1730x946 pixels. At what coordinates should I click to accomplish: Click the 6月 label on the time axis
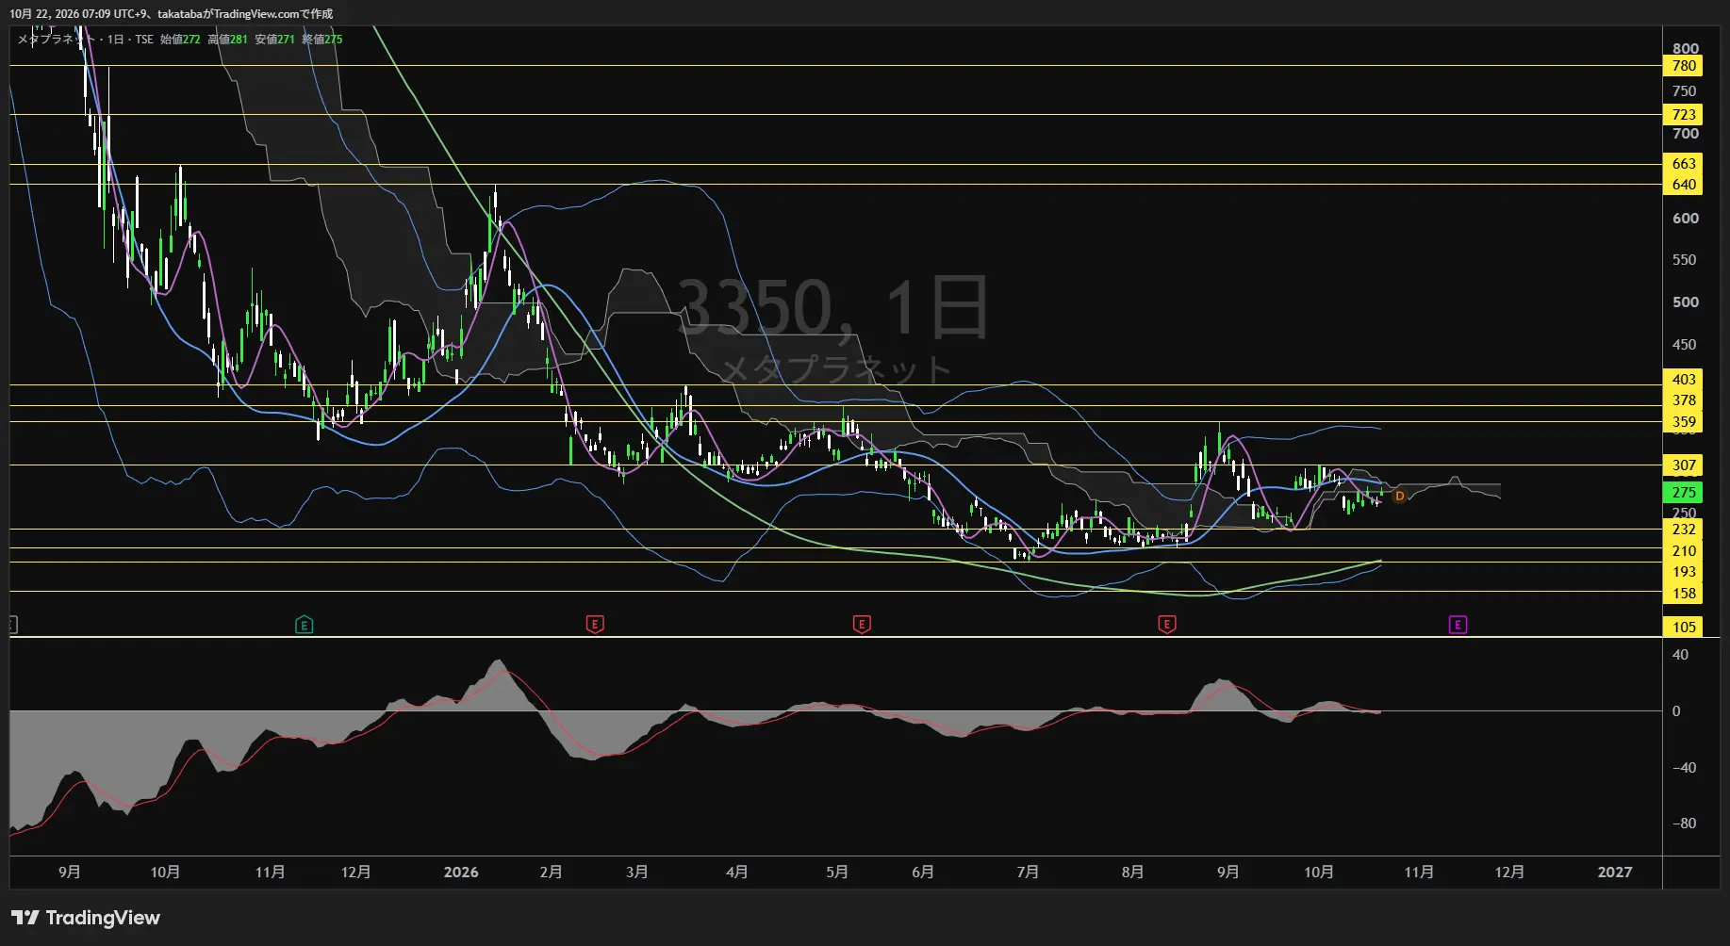coord(923,873)
